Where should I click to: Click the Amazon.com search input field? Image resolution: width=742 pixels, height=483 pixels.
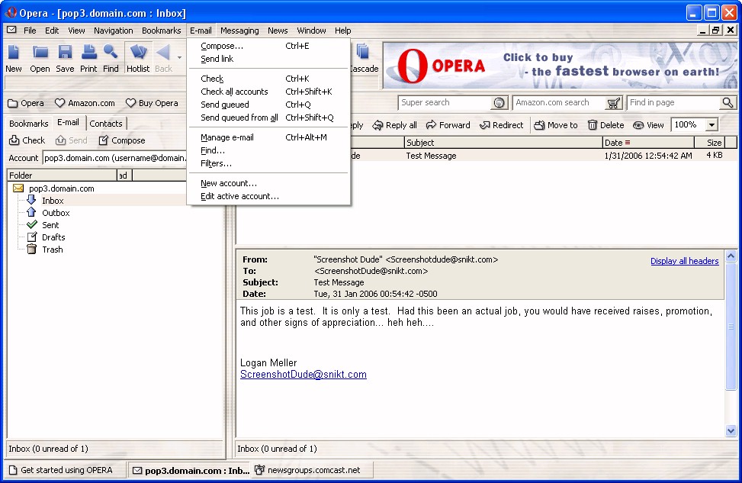[x=559, y=103]
